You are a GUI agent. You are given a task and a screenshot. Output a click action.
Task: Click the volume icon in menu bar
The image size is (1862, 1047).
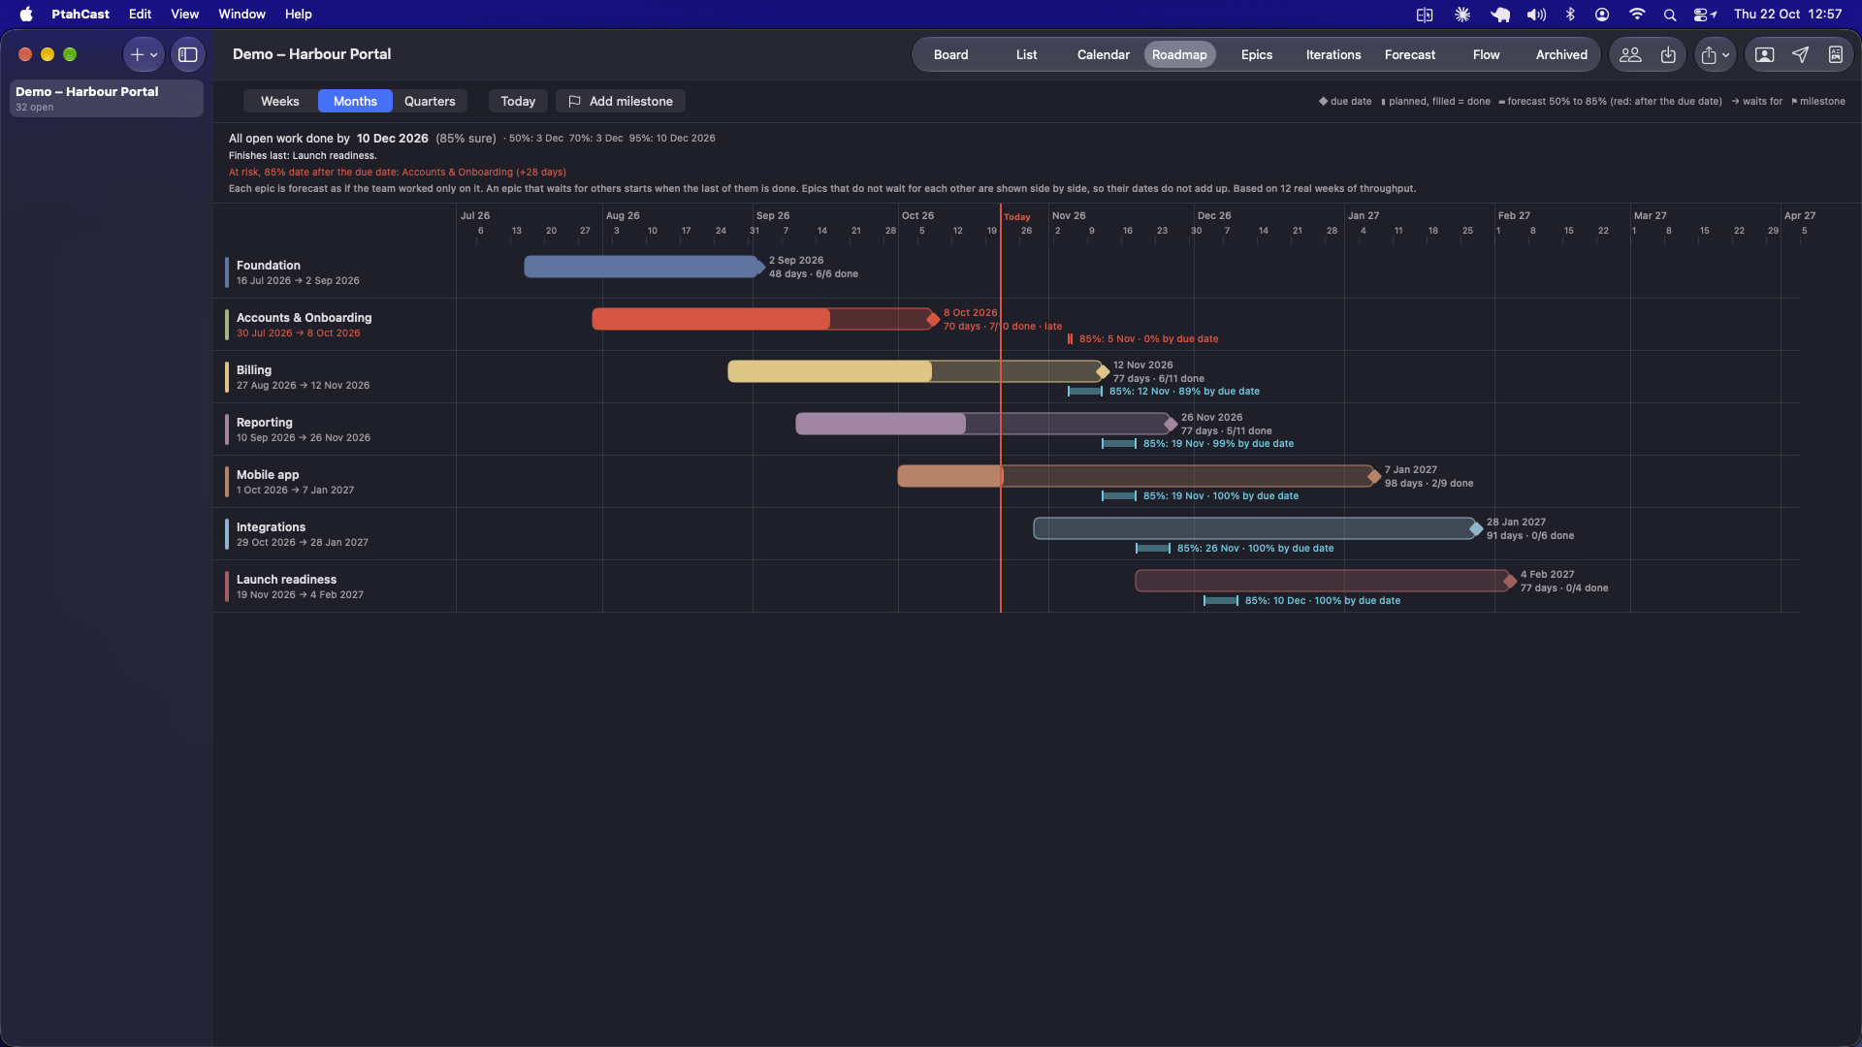[x=1536, y=15]
